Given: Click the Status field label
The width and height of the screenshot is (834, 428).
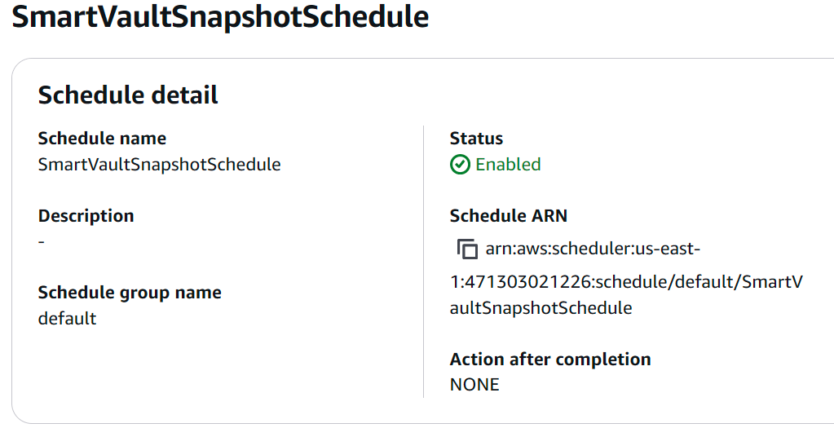Looking at the screenshot, I should pos(476,139).
